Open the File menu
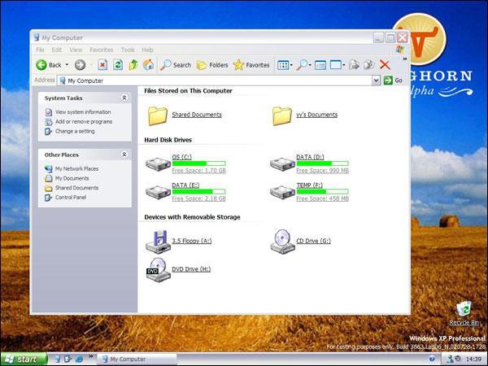Image resolution: width=488 pixels, height=366 pixels. (x=40, y=50)
